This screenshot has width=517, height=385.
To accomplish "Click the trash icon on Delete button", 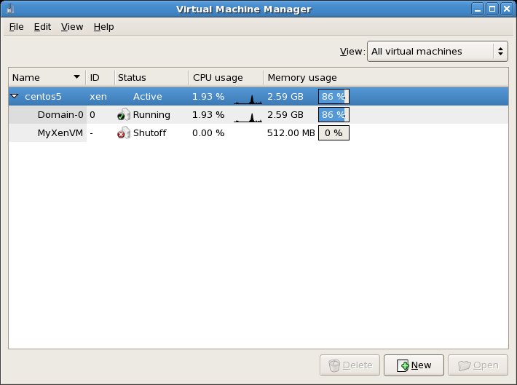I will [x=334, y=365].
